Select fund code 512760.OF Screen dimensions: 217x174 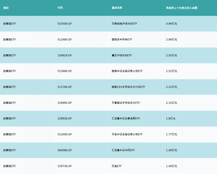[64, 87]
